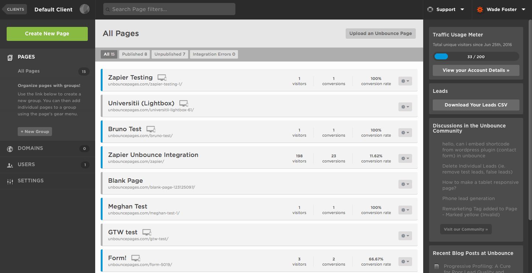This screenshot has height=273, width=532.
Task: Select the Unpublished 7 filter tab
Action: click(x=170, y=54)
